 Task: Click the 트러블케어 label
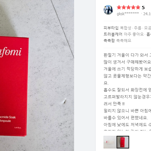click(x=113, y=34)
